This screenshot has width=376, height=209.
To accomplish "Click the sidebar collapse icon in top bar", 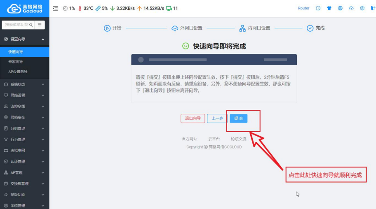I will pos(56,8).
